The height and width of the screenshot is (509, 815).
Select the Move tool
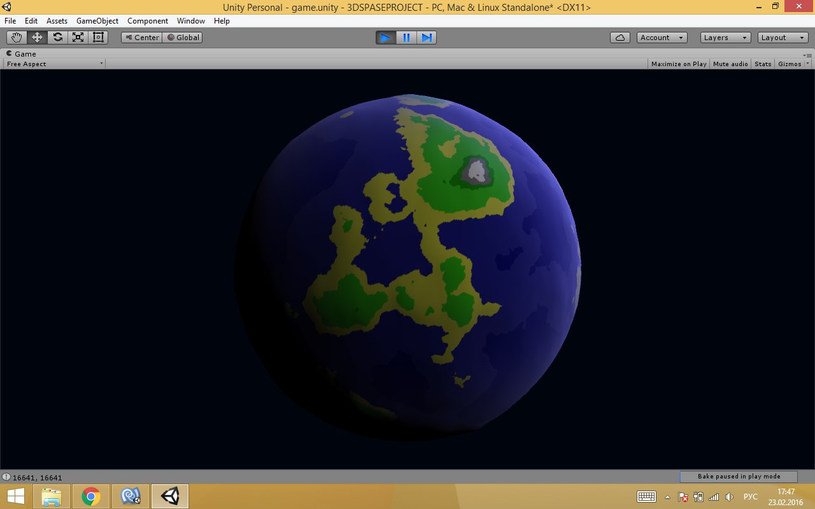pos(37,38)
